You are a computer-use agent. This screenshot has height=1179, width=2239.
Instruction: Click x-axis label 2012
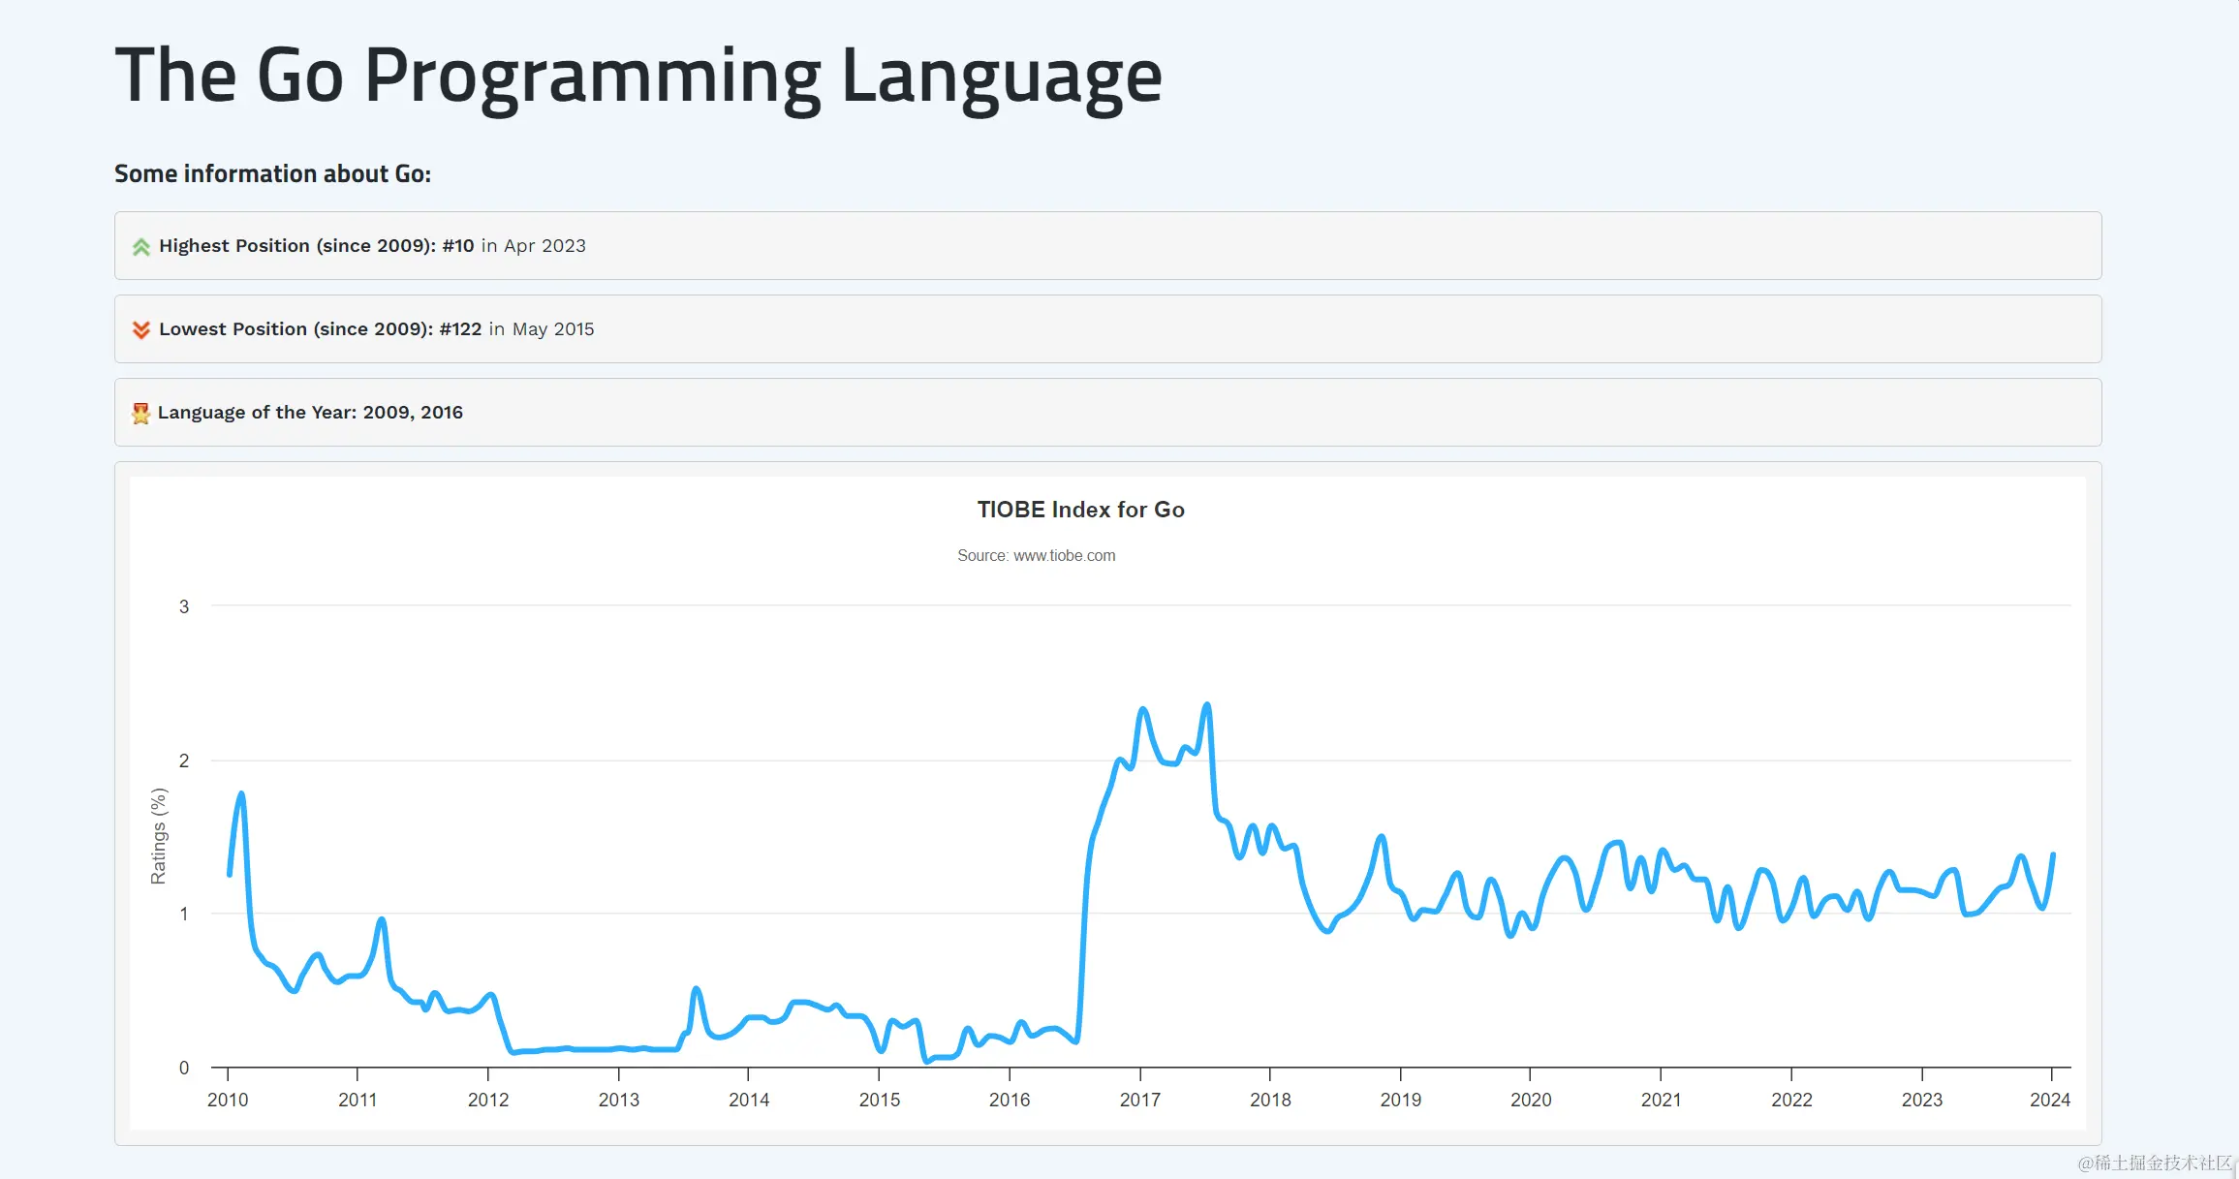(488, 1101)
